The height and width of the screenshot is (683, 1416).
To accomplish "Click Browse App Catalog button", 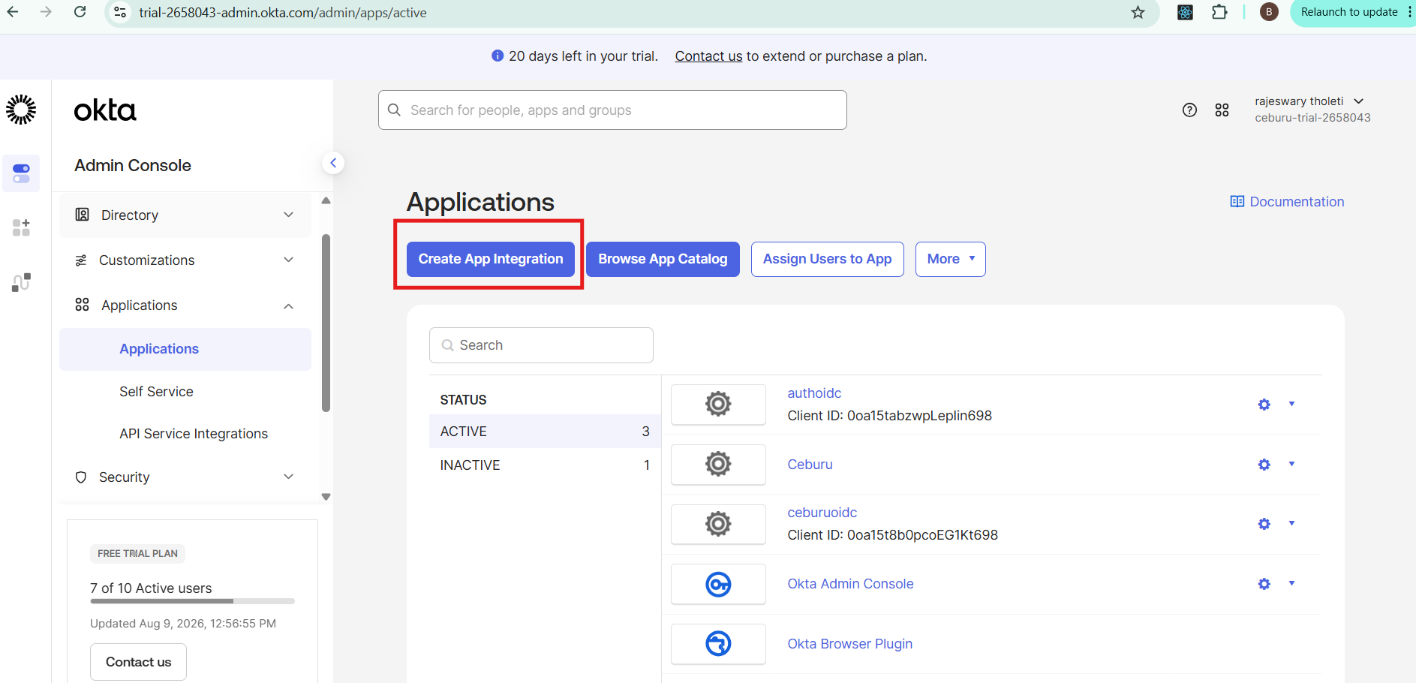I will tap(663, 259).
